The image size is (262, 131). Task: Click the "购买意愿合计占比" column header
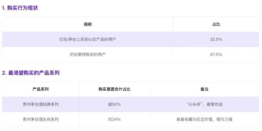(114, 89)
